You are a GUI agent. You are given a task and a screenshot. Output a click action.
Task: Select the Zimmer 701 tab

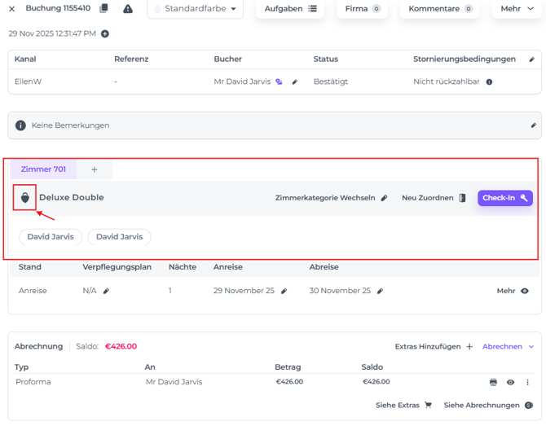pyautogui.click(x=43, y=169)
